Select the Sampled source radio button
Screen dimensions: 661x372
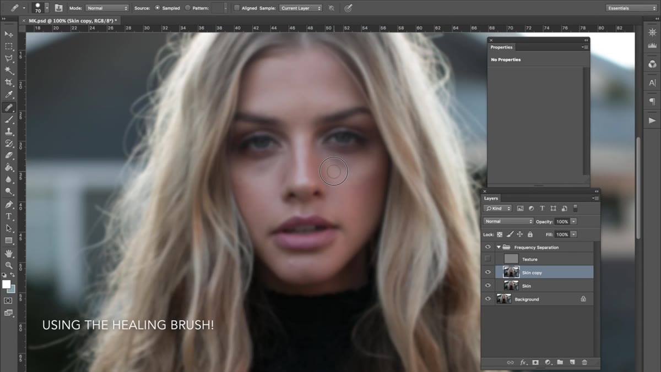[x=158, y=8]
